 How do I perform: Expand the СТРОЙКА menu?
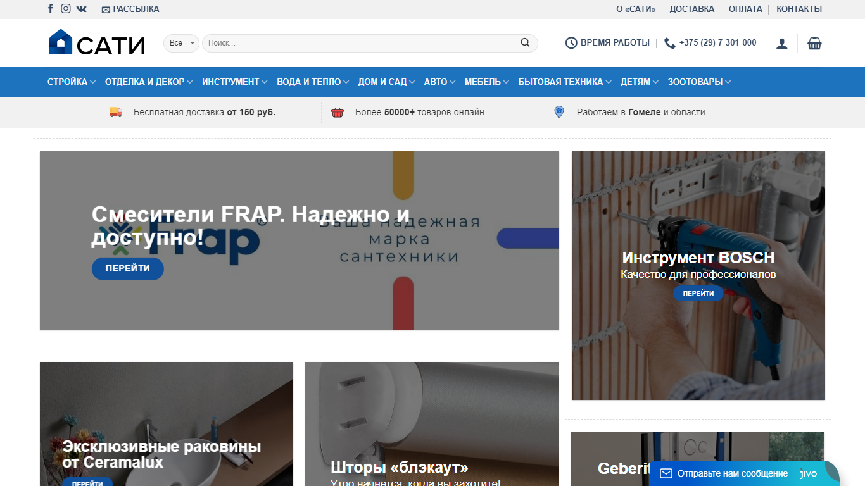[72, 82]
